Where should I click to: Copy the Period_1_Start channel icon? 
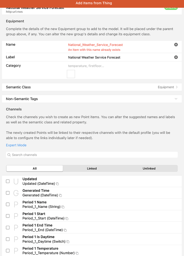[x=67, y=219]
